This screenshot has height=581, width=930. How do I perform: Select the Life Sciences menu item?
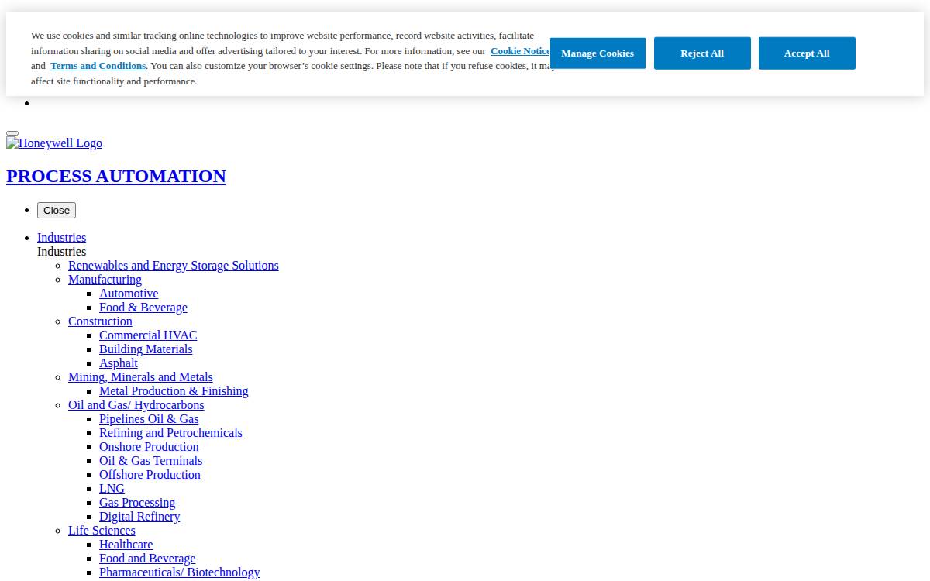tap(102, 531)
